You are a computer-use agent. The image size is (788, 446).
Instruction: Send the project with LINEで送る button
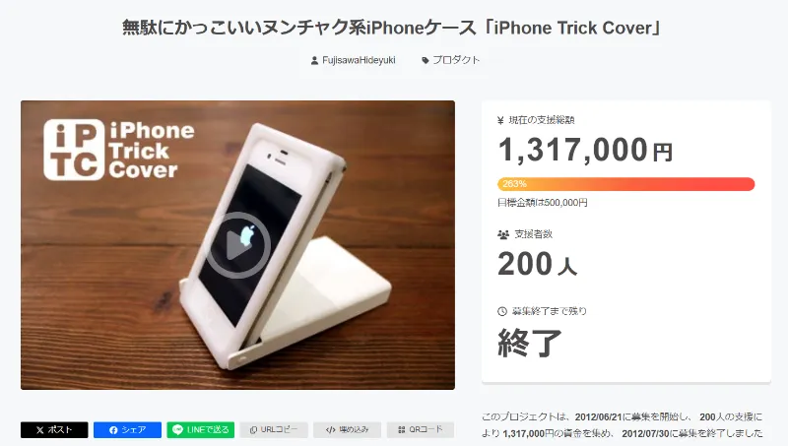click(x=201, y=430)
